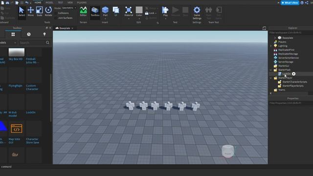Select Players in Explorer
The width and height of the screenshot is (313, 176).
click(x=282, y=42)
